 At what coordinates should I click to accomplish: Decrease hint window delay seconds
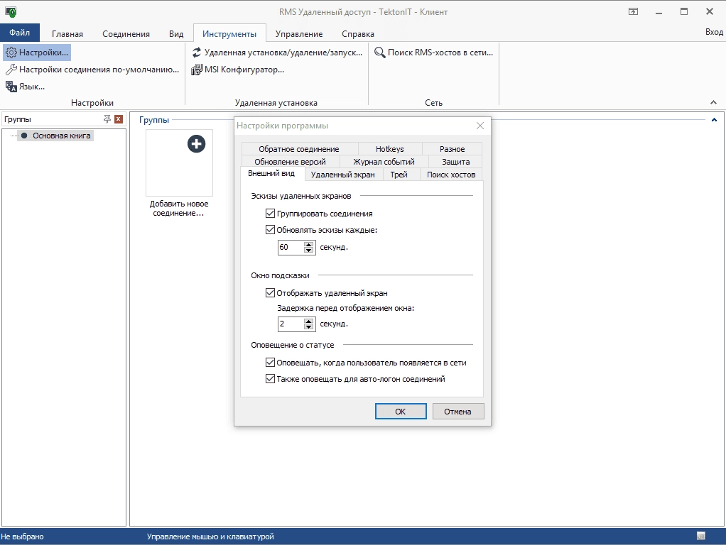point(309,326)
